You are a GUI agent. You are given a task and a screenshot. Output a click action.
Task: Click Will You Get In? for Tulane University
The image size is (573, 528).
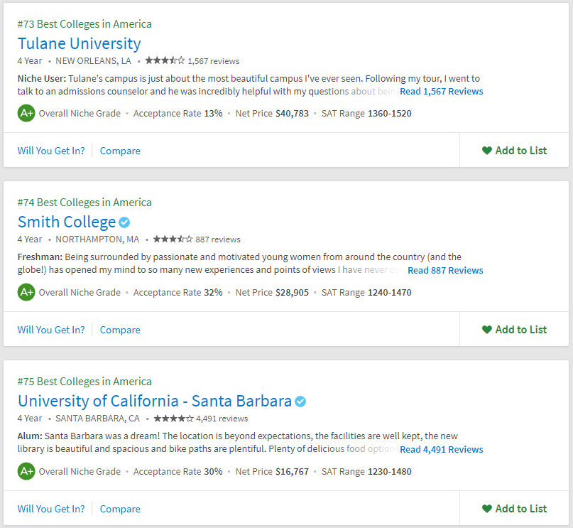[x=51, y=151]
